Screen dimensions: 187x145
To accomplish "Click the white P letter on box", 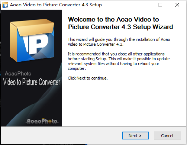I will [36, 44].
